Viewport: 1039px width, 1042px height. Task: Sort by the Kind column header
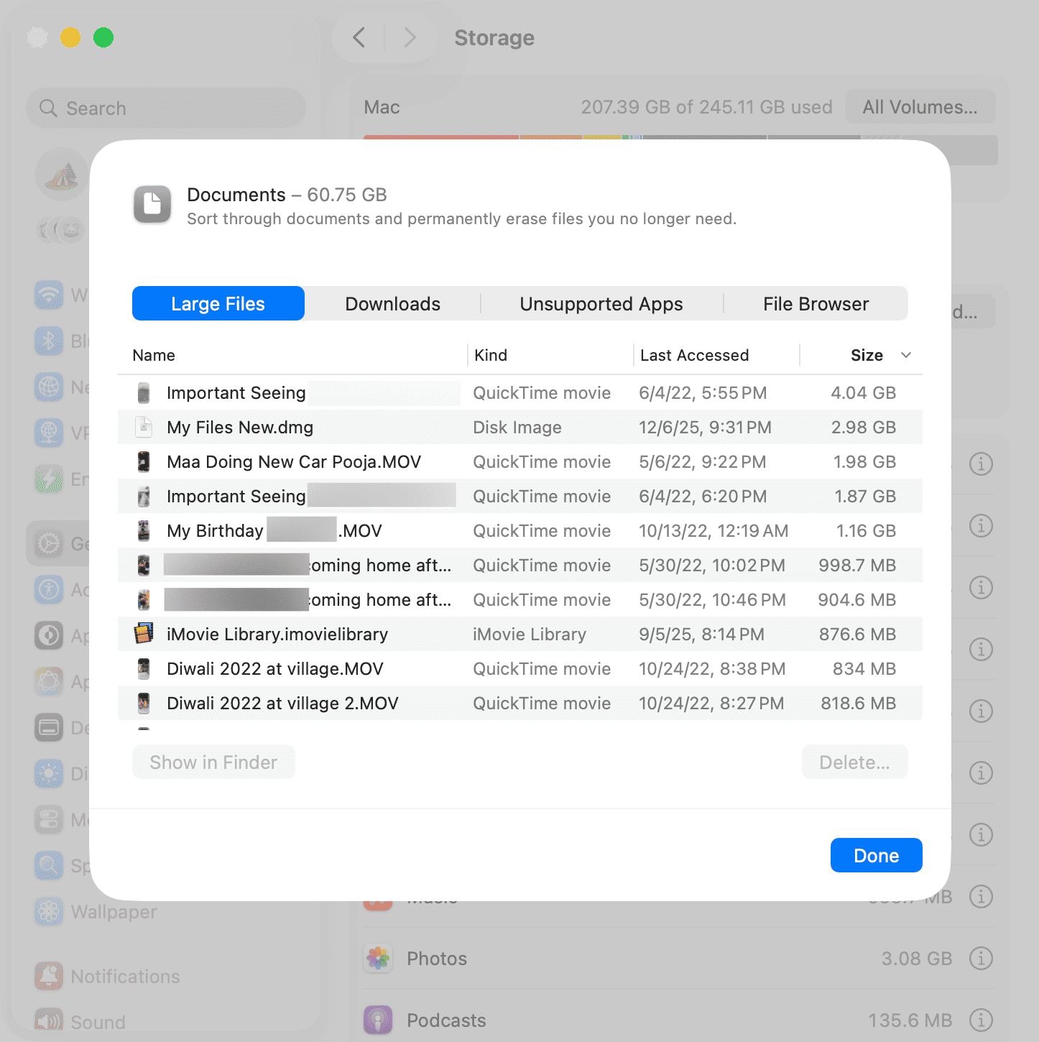coord(491,355)
